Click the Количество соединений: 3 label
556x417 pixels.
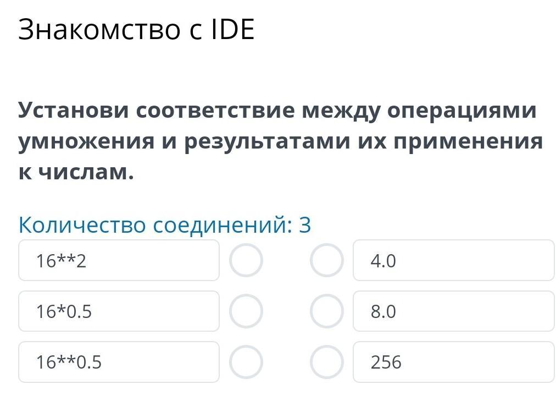(165, 225)
